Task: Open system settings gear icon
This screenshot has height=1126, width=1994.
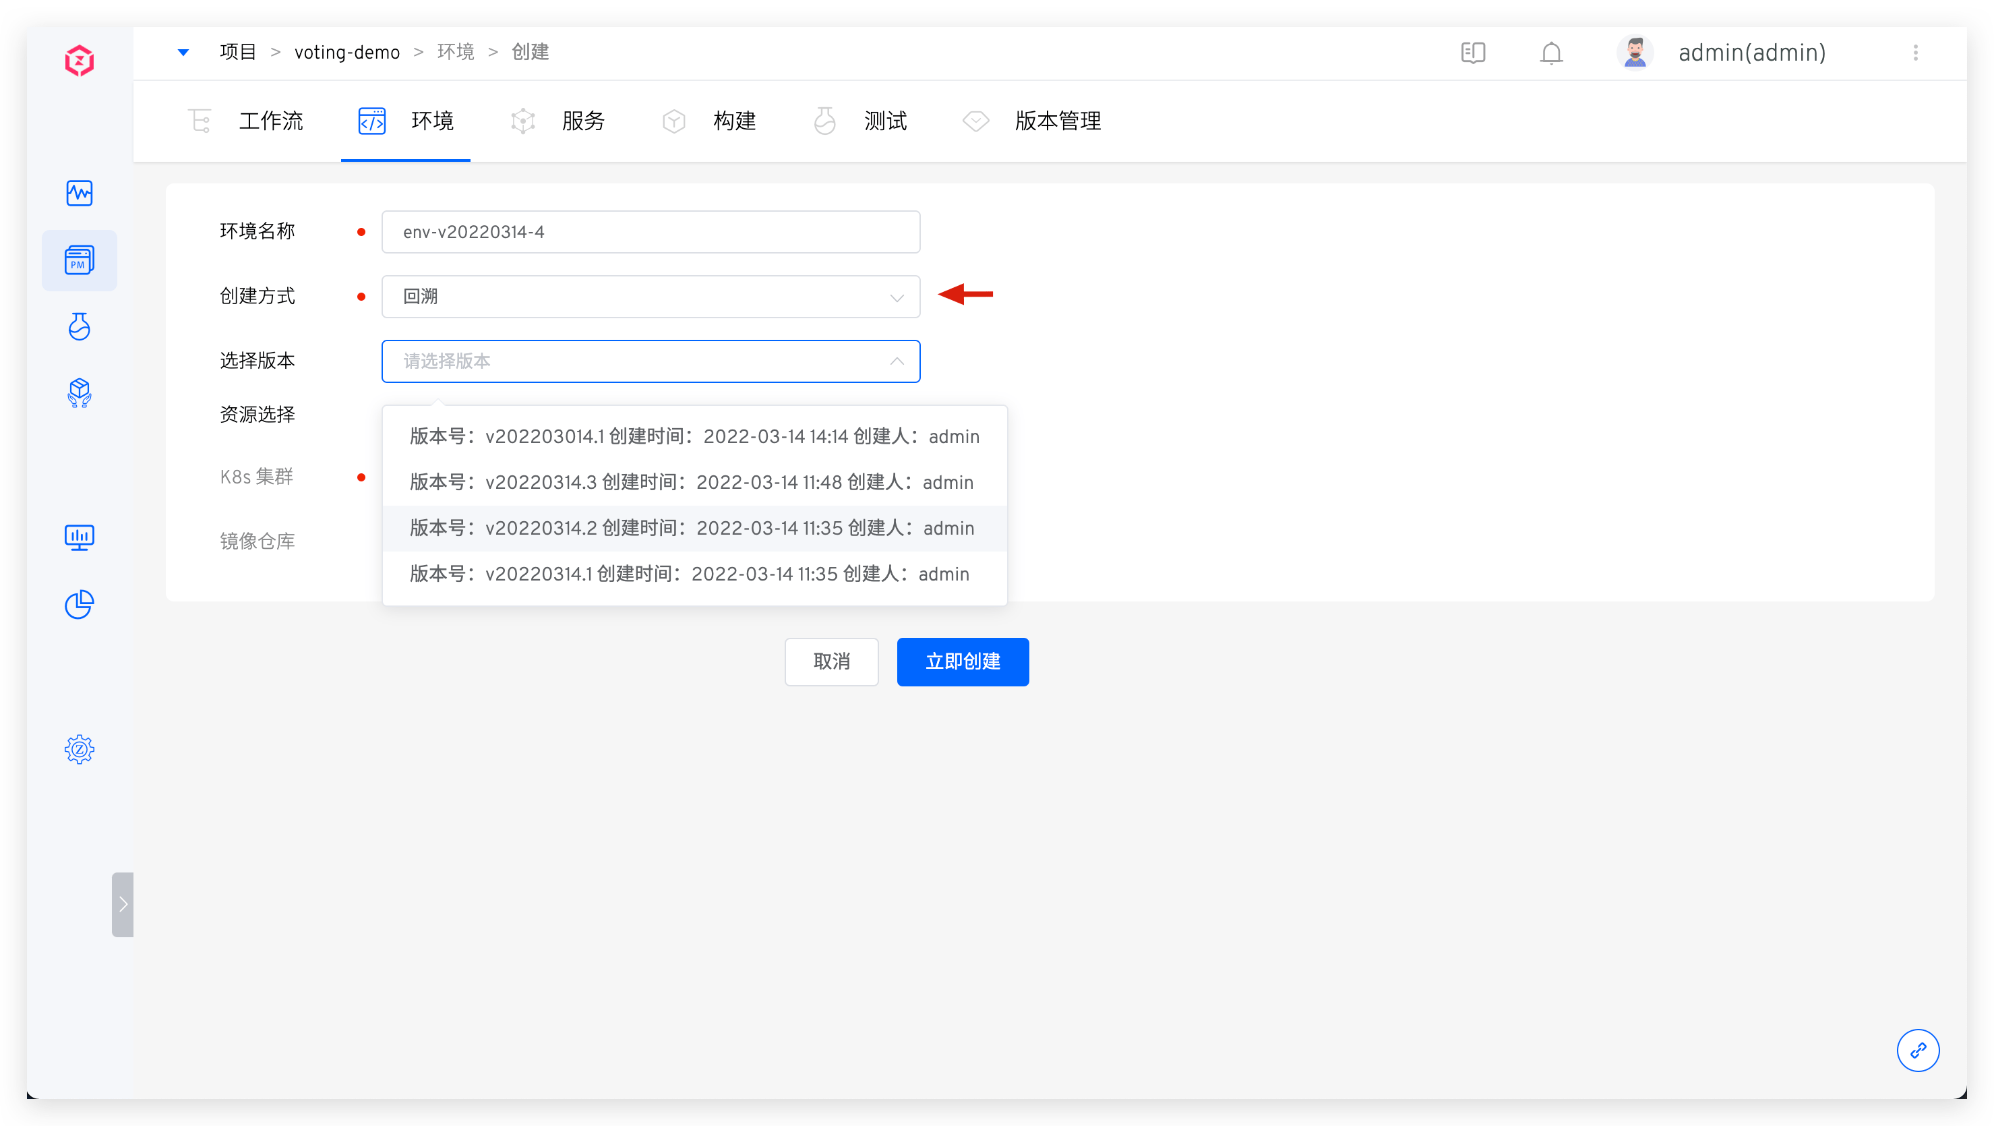Action: pos(79,749)
